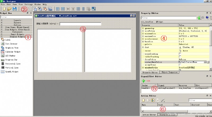Add dynamic property with green plus
This screenshot has height=117, width=212.
tap(198, 18)
